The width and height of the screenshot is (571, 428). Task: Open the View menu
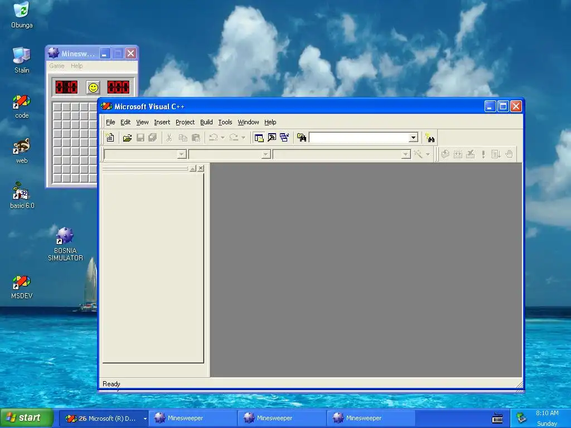pos(142,122)
